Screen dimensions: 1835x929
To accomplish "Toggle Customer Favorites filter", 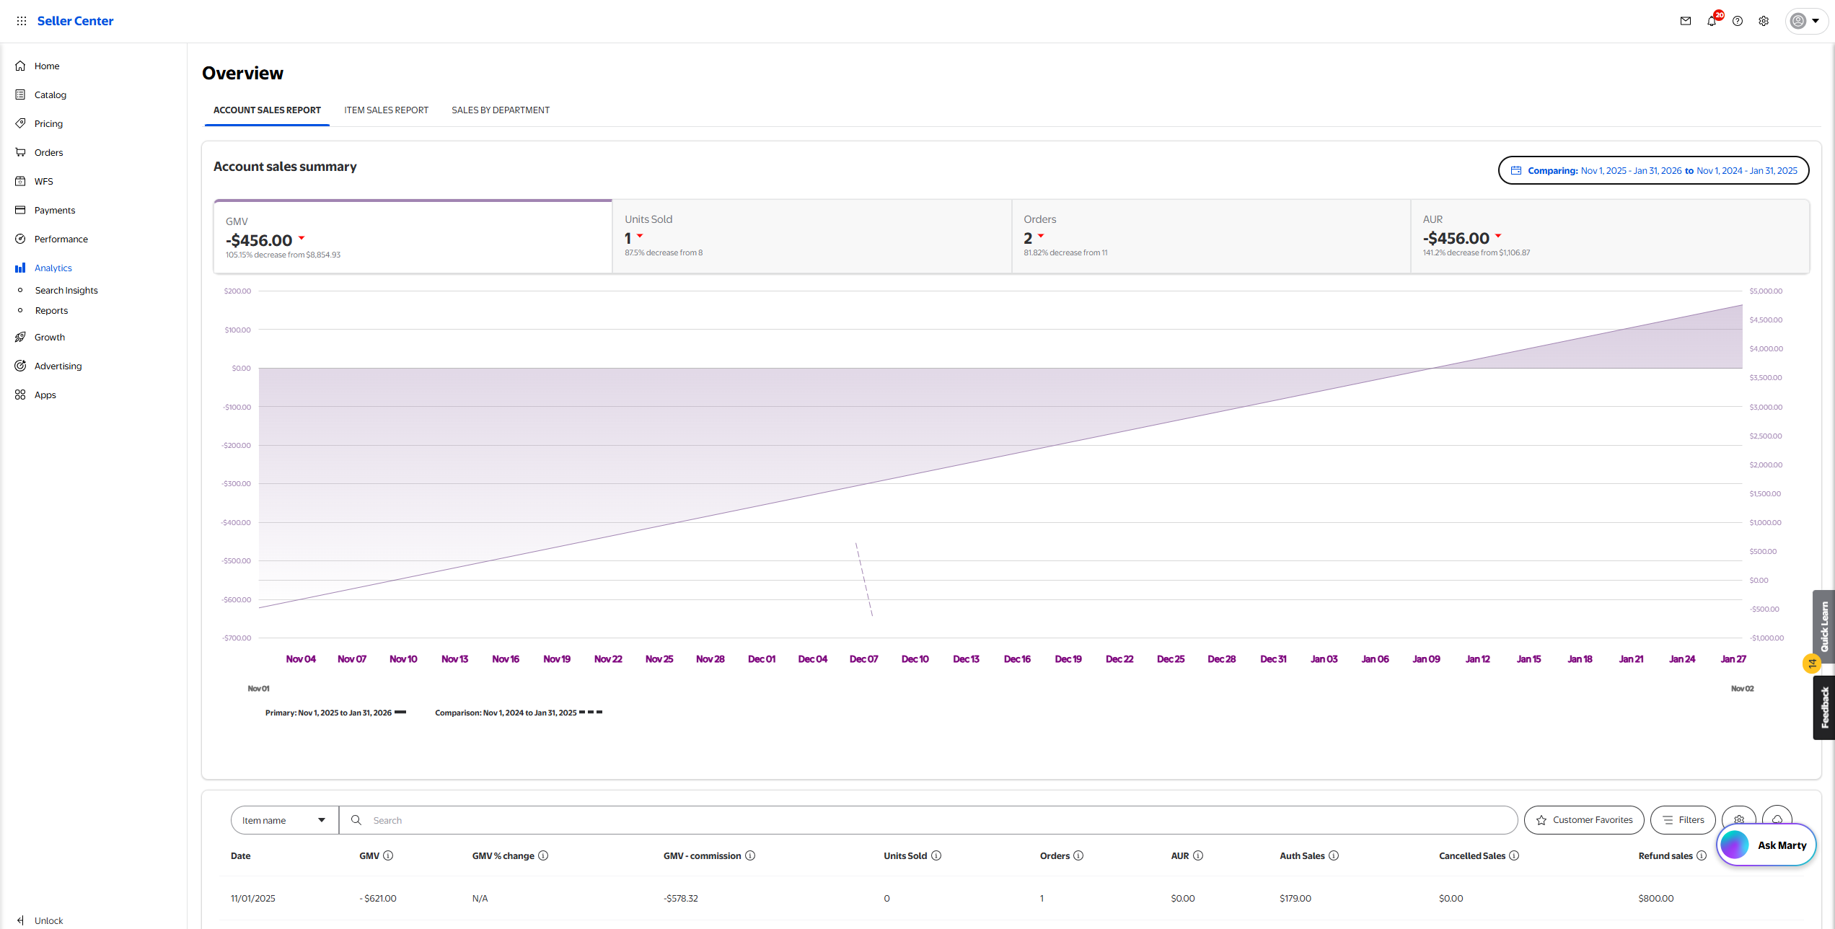I will tap(1584, 820).
